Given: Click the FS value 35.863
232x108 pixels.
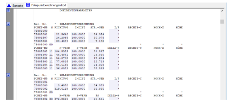Looking at the screenshot, I should (95, 68).
